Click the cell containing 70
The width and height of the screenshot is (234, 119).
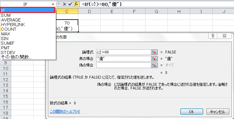pos(67,23)
